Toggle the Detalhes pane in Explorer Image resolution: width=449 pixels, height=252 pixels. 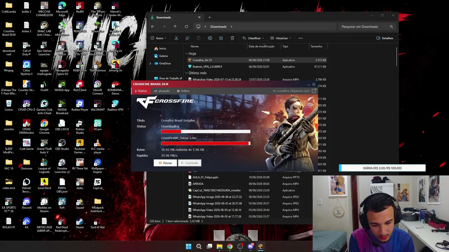(385, 38)
